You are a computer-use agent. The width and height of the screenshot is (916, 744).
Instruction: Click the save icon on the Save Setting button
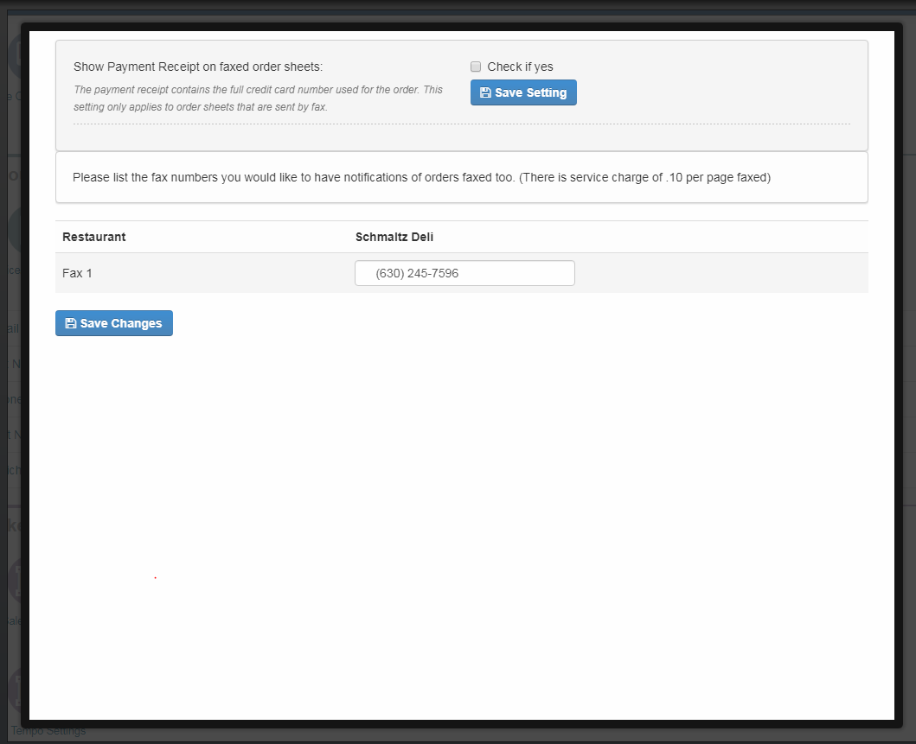pos(485,92)
